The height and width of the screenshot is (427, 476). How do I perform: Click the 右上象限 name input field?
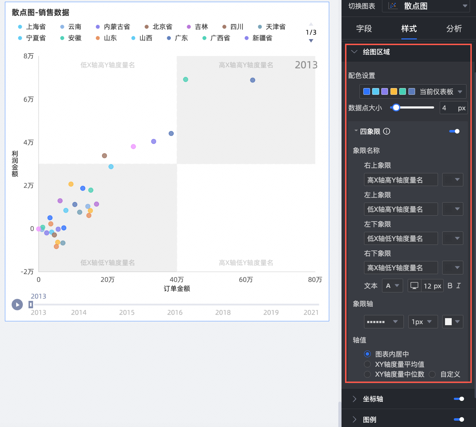401,180
